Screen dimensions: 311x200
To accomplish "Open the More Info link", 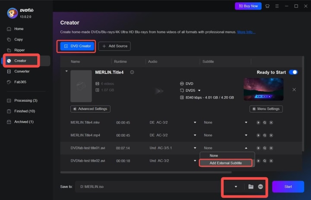I will point(246,32).
